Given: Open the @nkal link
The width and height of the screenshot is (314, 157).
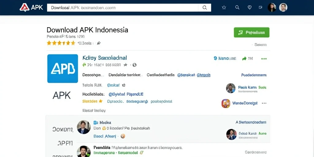Looking at the screenshot, I should coord(113,85).
